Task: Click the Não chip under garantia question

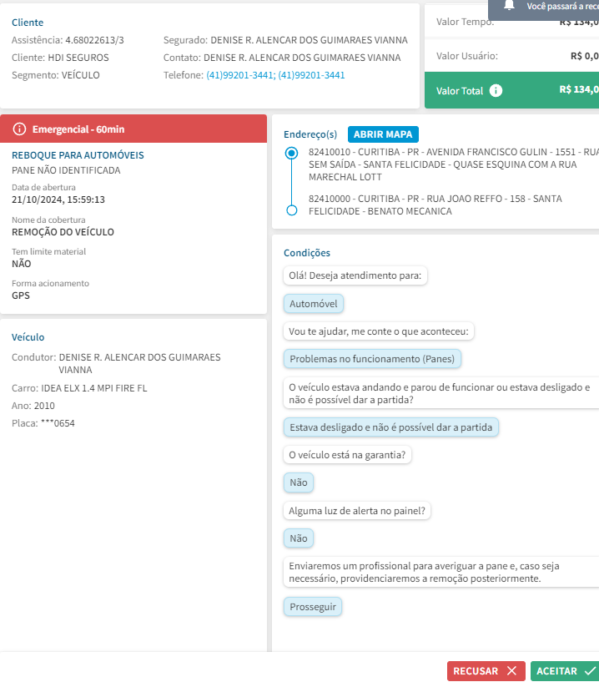Action: click(x=299, y=482)
